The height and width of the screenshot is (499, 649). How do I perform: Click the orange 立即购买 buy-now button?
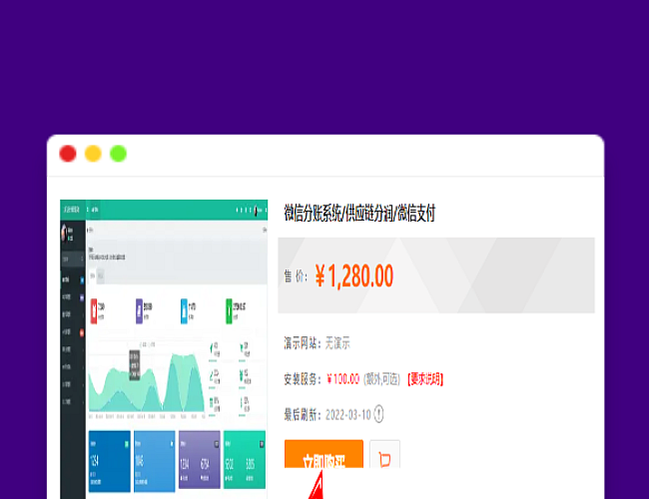point(324,454)
